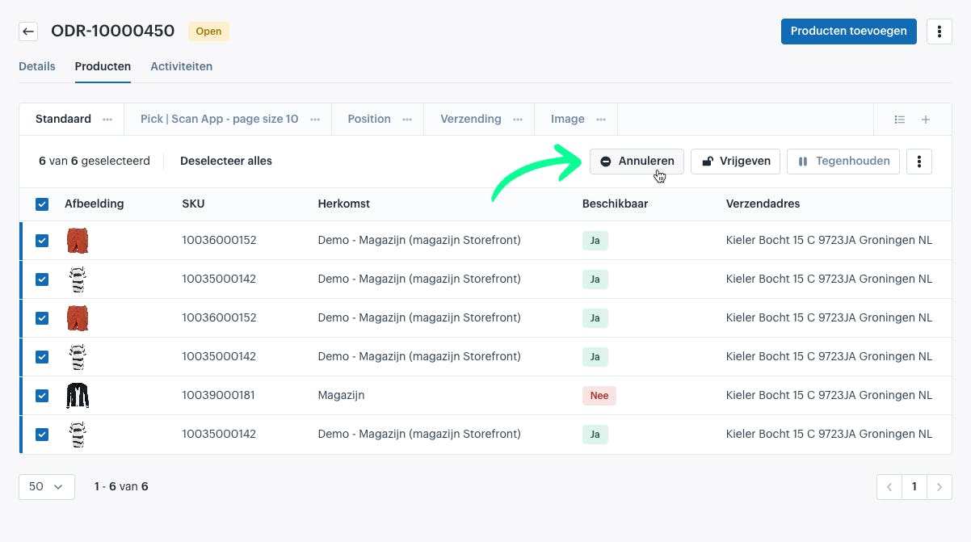This screenshot has width=971, height=542.
Task: Open the page size 50 dropdown
Action: click(47, 487)
